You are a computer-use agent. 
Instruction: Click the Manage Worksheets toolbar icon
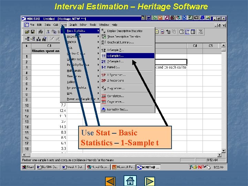click(193, 32)
